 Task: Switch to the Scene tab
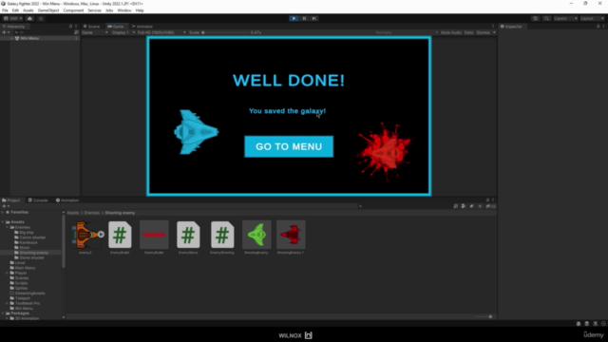click(91, 27)
